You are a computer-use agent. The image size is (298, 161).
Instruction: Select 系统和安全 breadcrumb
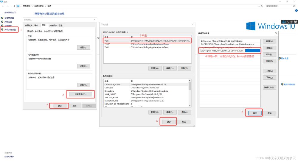39,6
